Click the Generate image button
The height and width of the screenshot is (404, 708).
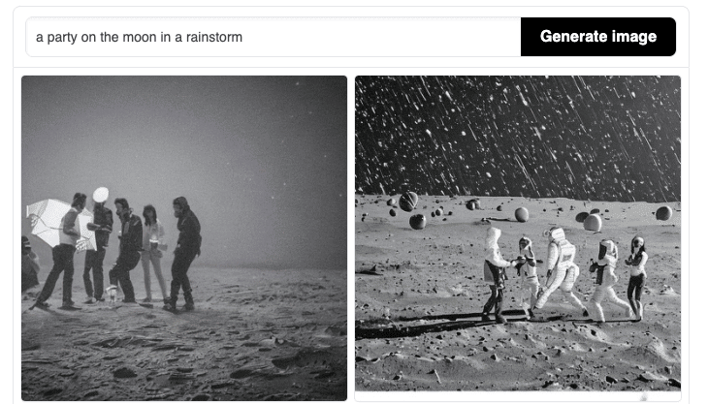click(x=597, y=37)
